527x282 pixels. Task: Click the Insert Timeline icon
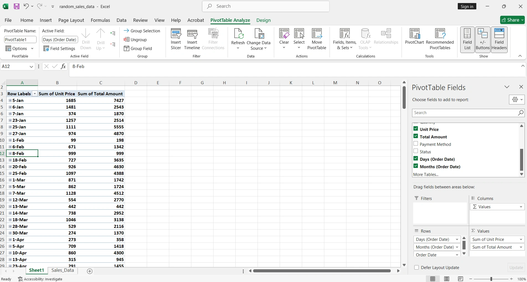(x=192, y=39)
